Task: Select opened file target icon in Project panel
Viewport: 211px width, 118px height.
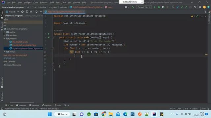Action: [22, 12]
